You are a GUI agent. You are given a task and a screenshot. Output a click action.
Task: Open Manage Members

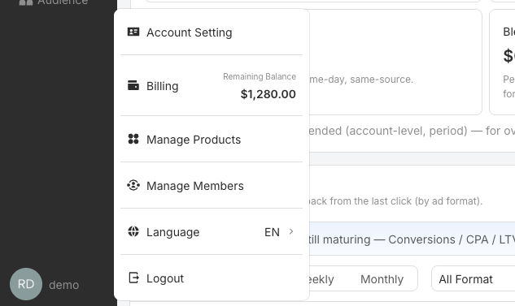pyautogui.click(x=212, y=185)
